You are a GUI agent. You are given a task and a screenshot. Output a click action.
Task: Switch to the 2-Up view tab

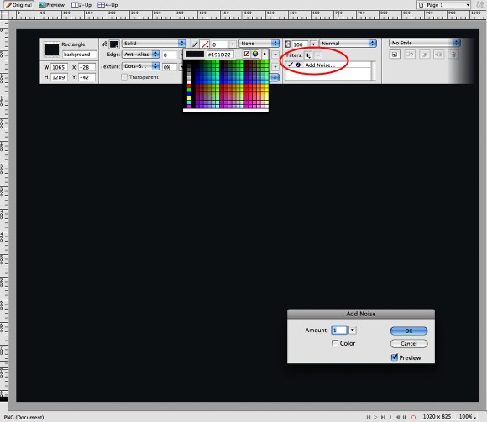tap(81, 5)
